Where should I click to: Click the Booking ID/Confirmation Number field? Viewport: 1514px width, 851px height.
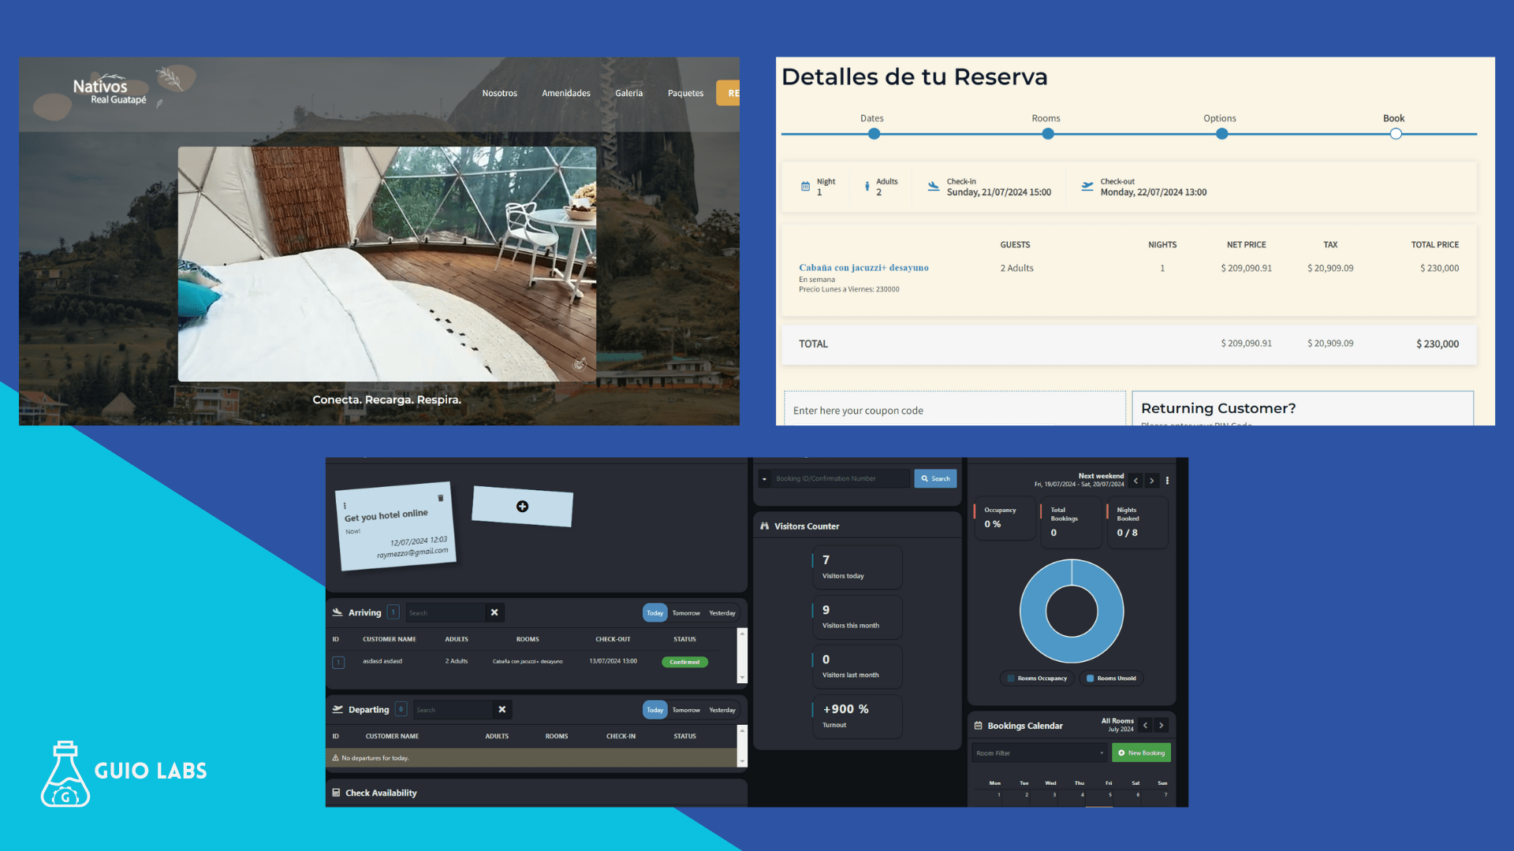click(x=841, y=479)
